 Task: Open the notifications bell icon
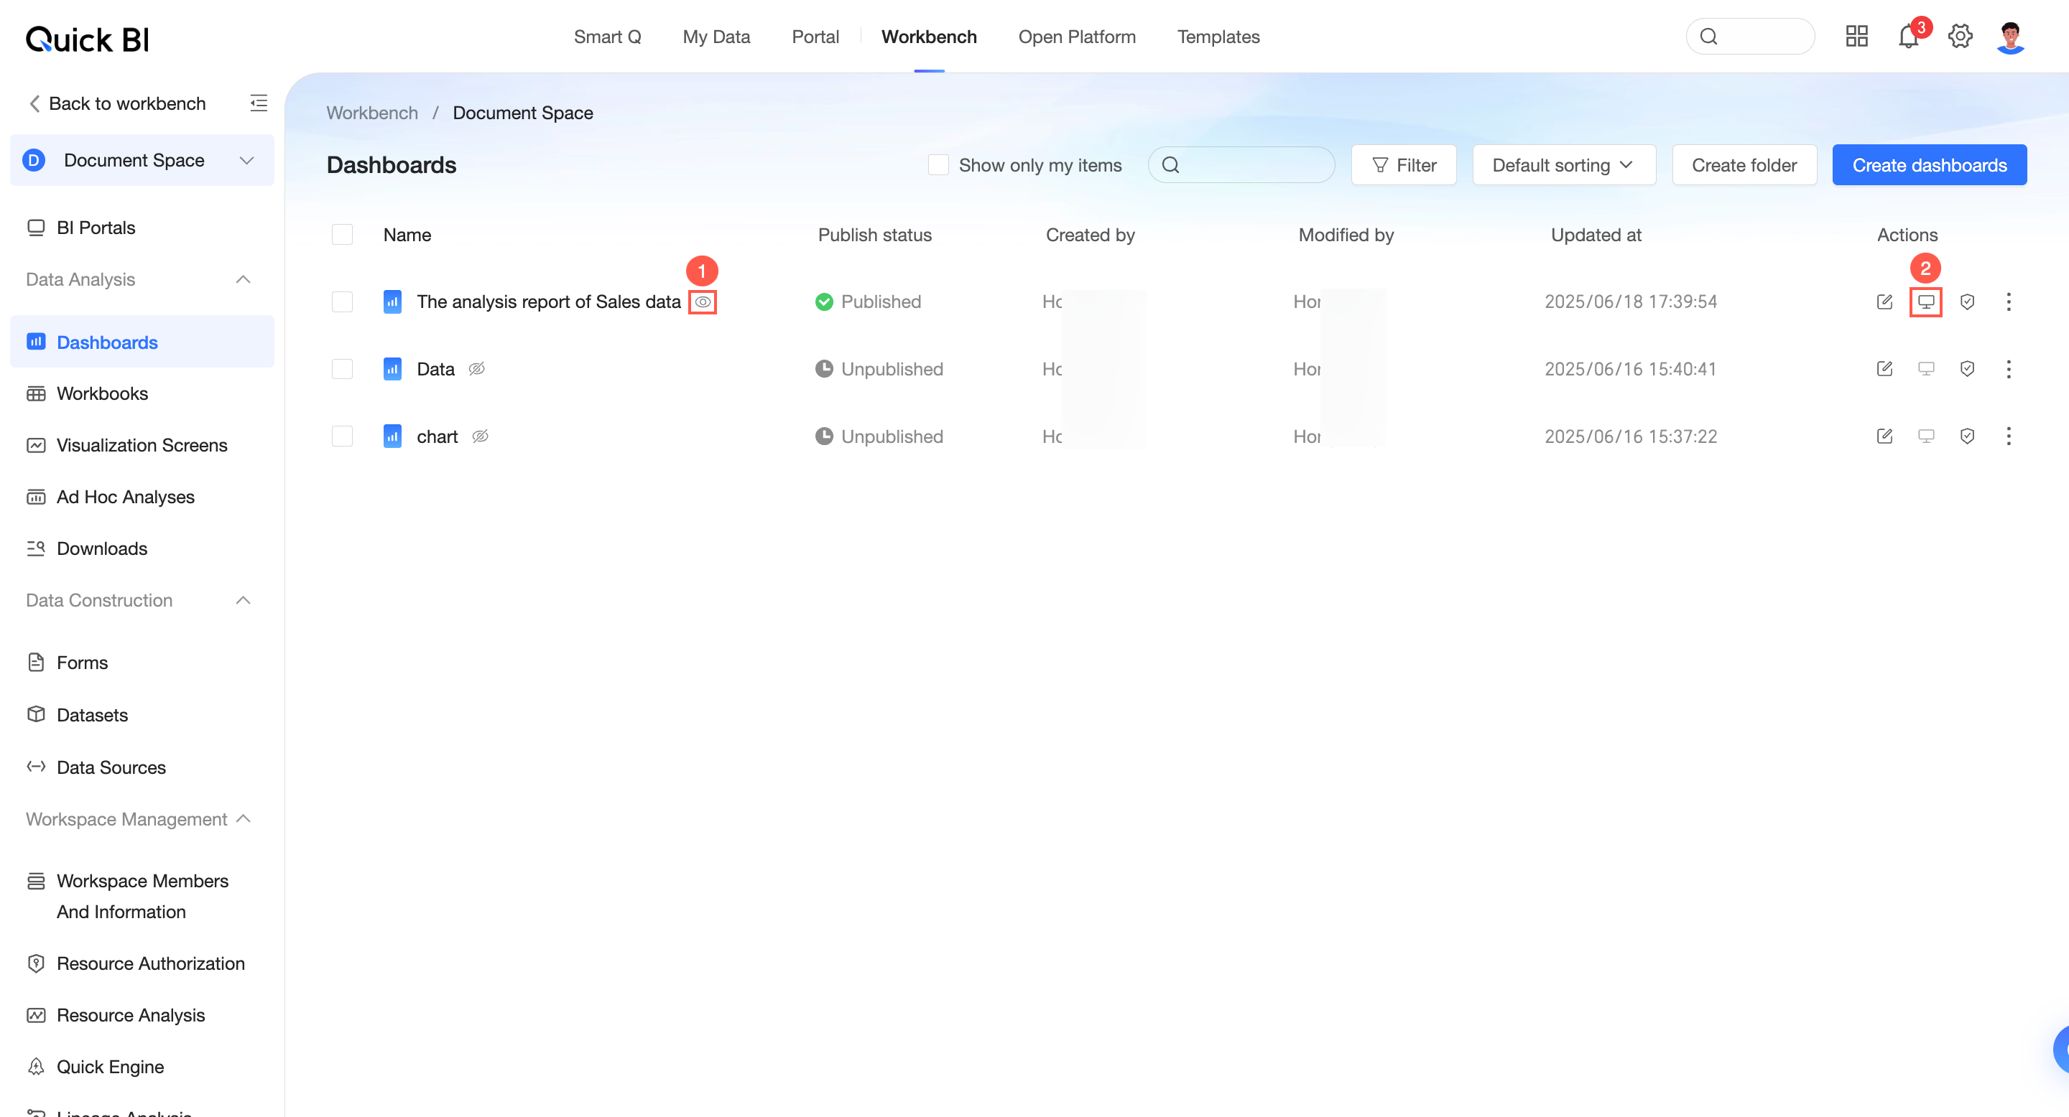point(1908,37)
